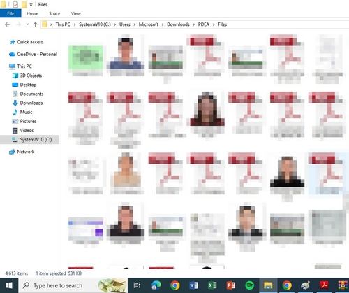Open Adobe Acrobat from taskbar
This screenshot has height=293, width=349.
pos(324,285)
